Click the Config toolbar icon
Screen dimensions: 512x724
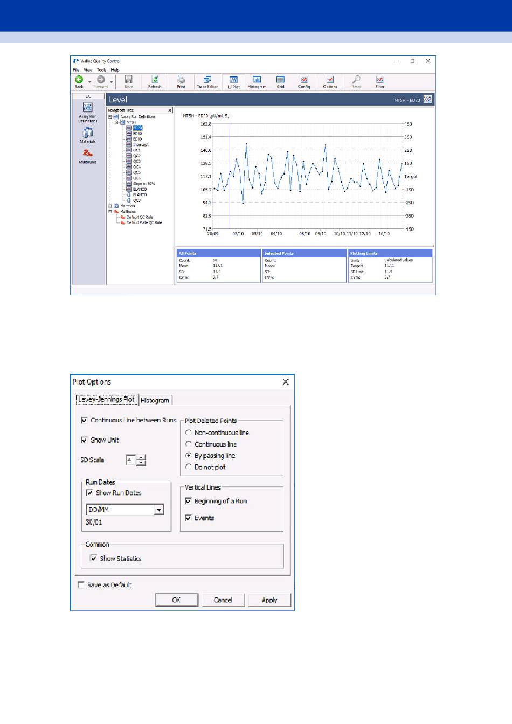click(304, 81)
